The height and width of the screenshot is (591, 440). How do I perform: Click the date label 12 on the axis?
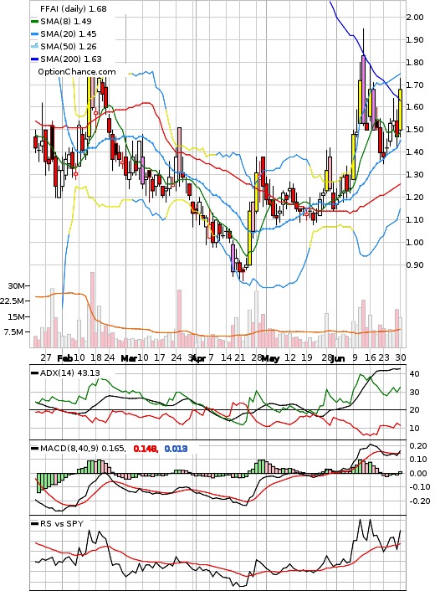click(290, 357)
